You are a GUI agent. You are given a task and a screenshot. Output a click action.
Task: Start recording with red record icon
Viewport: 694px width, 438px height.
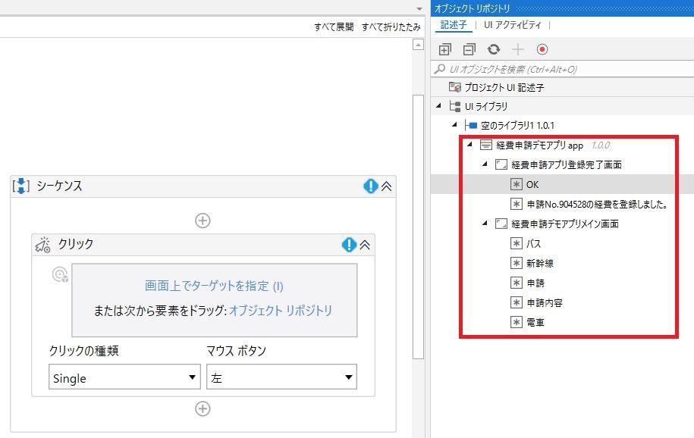(542, 49)
